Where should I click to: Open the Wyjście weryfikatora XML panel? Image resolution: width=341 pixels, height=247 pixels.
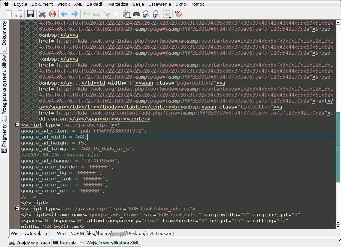point(109,243)
